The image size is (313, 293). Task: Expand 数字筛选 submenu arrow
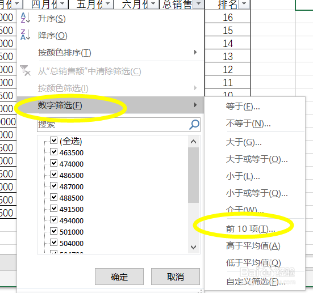(x=195, y=105)
